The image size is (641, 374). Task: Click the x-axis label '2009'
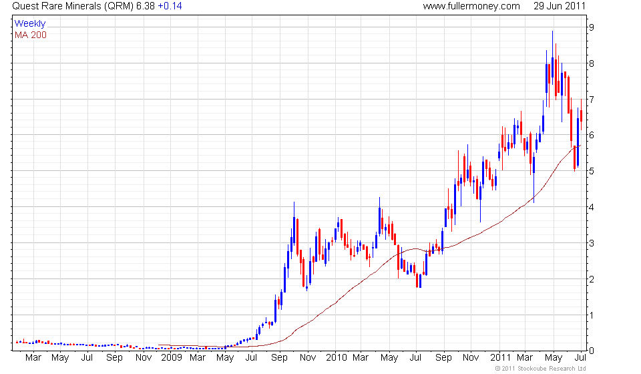coord(172,358)
